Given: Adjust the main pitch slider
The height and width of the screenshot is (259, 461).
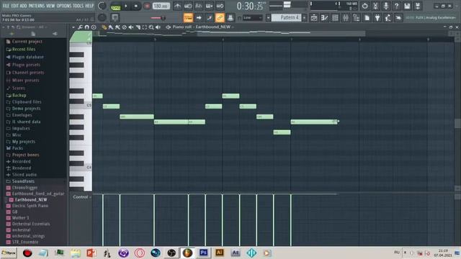Looking at the screenshot, I should pyautogui.click(x=158, y=18).
